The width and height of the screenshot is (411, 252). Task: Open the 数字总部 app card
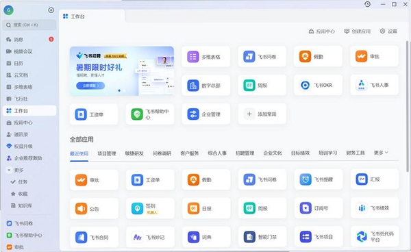206,86
